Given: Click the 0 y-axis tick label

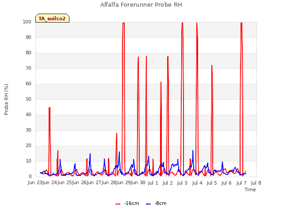Looking at the screenshot, I should (30, 177).
